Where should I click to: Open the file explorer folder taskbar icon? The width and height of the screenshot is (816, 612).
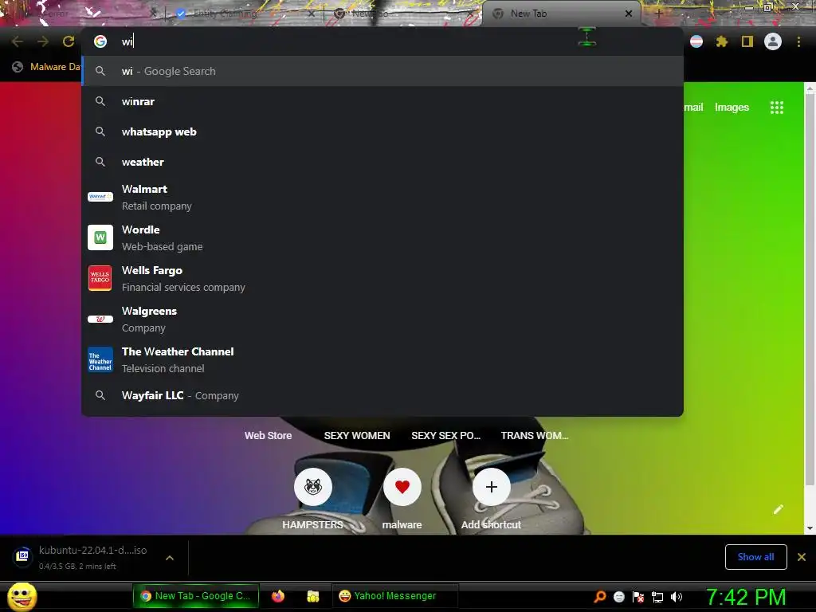tap(312, 596)
